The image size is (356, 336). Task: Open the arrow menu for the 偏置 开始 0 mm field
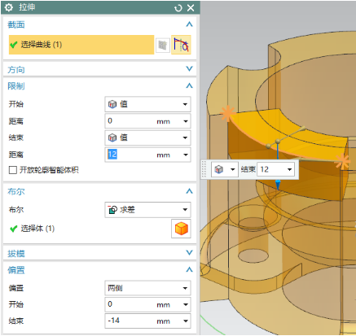186,305
